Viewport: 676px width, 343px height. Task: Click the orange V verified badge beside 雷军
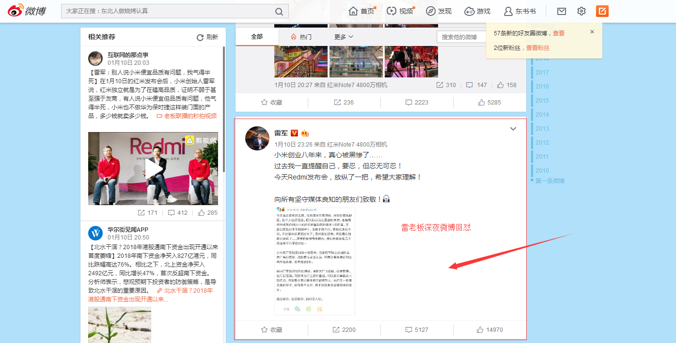(x=294, y=133)
